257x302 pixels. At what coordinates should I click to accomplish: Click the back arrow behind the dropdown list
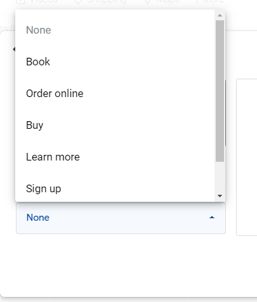[x=14, y=49]
